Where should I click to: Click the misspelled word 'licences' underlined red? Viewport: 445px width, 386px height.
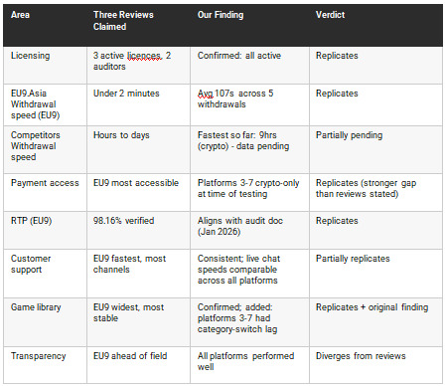click(144, 56)
